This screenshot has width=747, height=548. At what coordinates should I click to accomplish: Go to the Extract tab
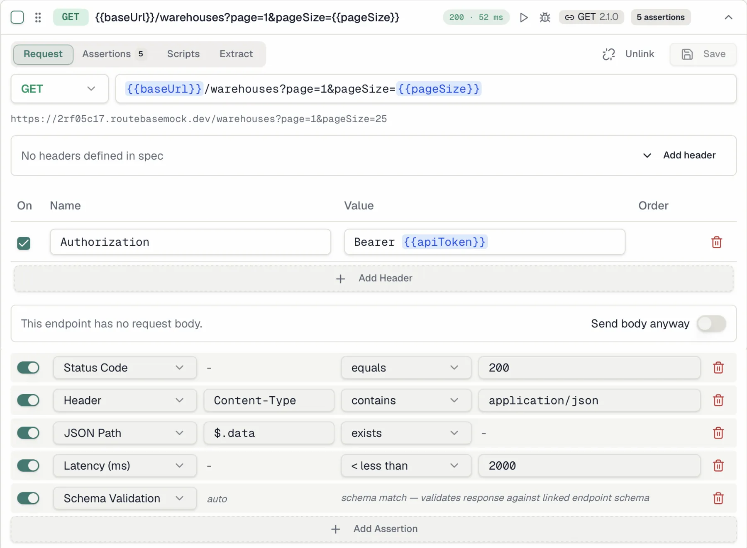[x=236, y=54]
